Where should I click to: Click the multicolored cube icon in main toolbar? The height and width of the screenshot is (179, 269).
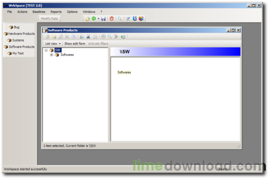[141, 18]
